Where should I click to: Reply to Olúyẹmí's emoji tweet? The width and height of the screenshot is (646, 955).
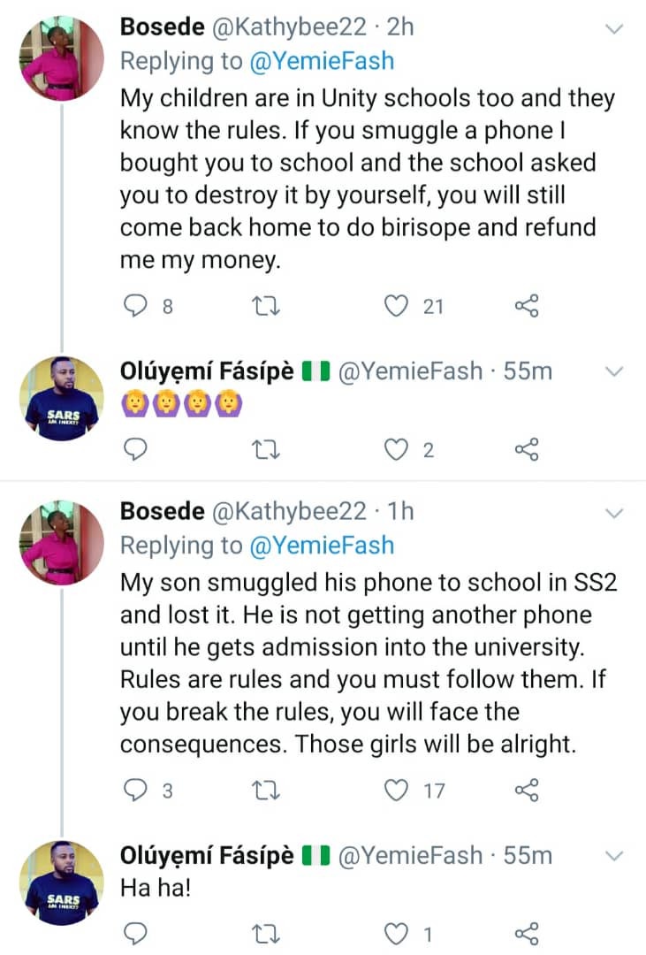(134, 450)
